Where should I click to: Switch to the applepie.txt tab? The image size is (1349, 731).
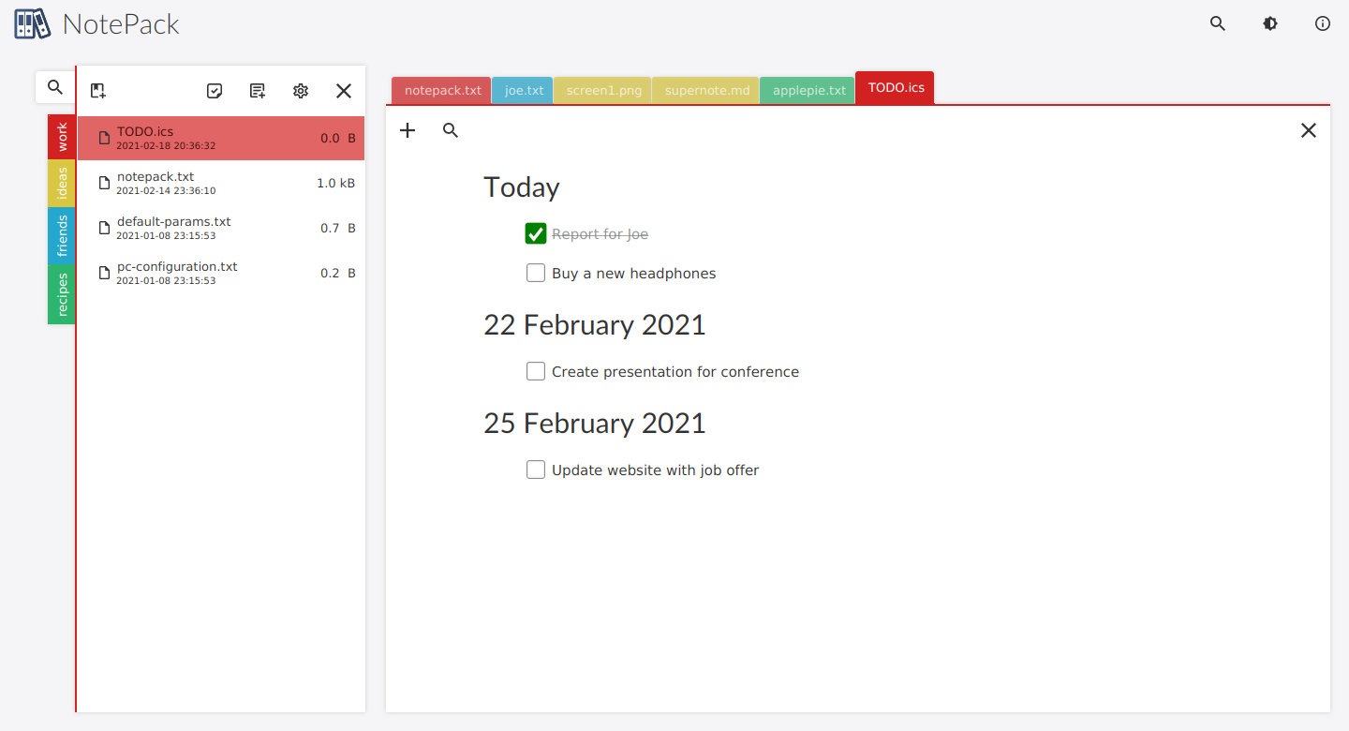[808, 91]
